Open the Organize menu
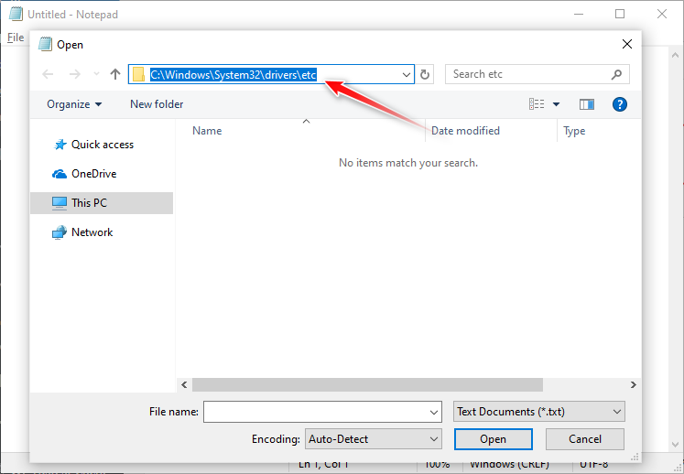The image size is (684, 474). click(x=74, y=104)
